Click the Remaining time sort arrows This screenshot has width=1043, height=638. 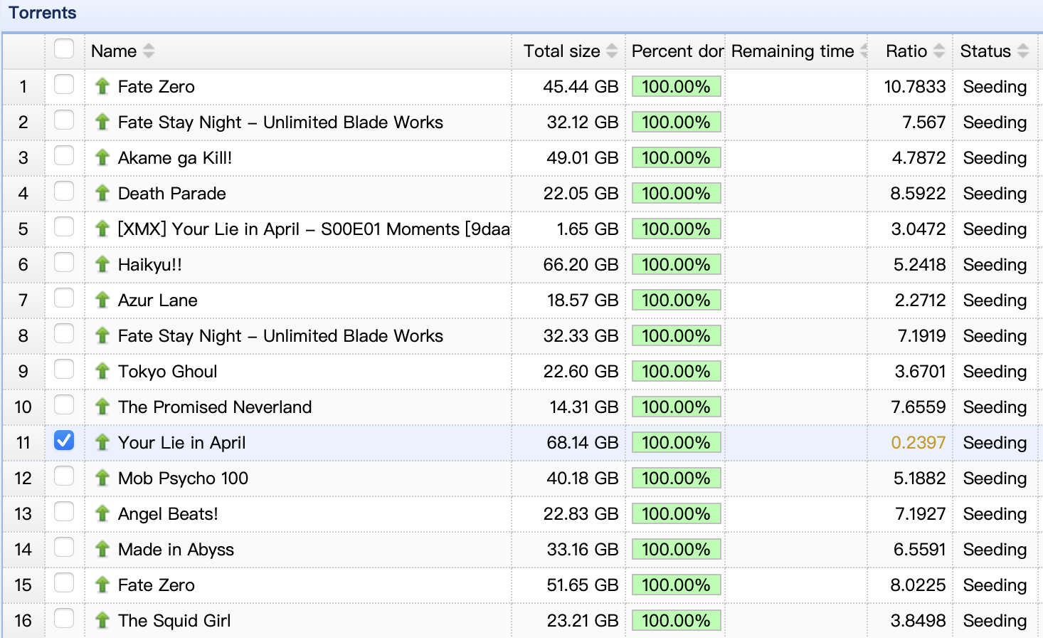click(x=864, y=51)
